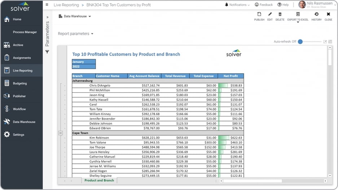The height and width of the screenshot is (190, 338).
Task: Open the Notifications dropdown
Action: click(x=237, y=5)
